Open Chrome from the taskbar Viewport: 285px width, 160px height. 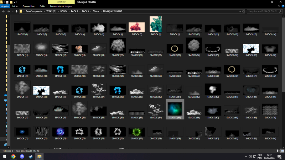click(13, 156)
